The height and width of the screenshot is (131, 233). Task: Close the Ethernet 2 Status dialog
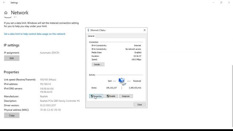139,104
